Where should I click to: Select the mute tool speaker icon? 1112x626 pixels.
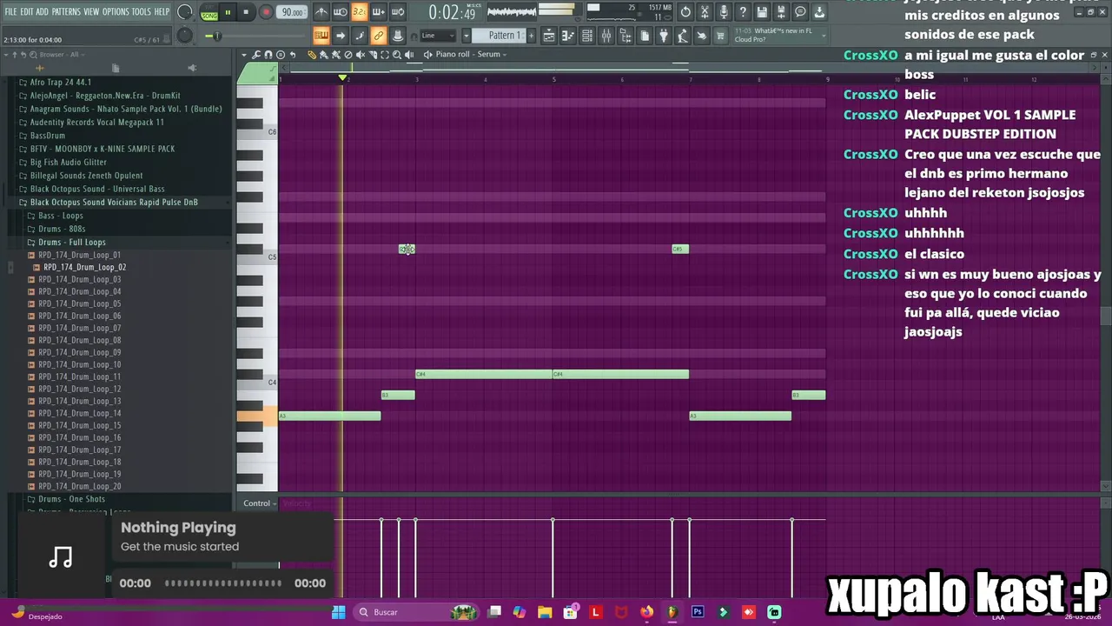(361, 55)
